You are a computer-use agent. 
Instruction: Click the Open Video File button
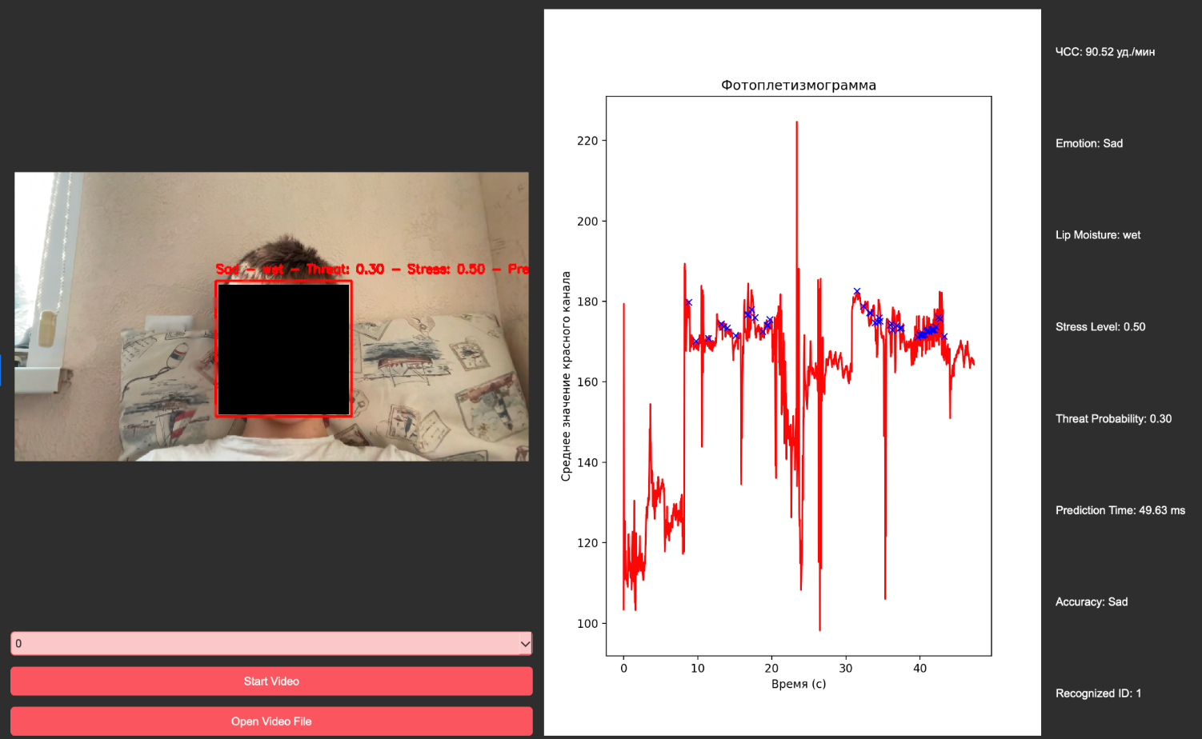(271, 721)
